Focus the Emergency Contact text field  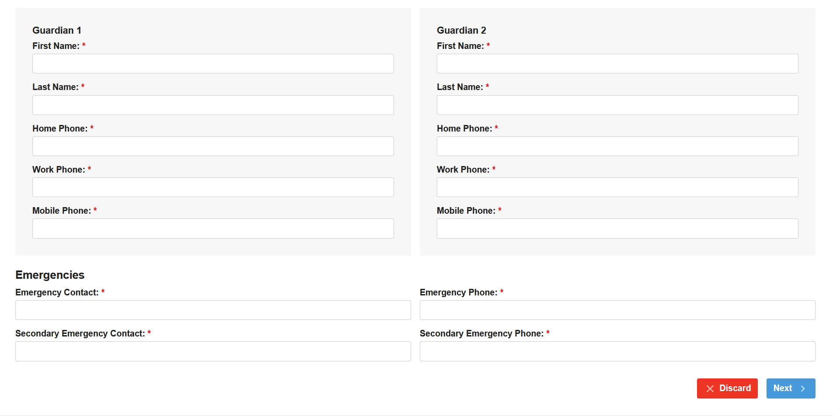(213, 310)
